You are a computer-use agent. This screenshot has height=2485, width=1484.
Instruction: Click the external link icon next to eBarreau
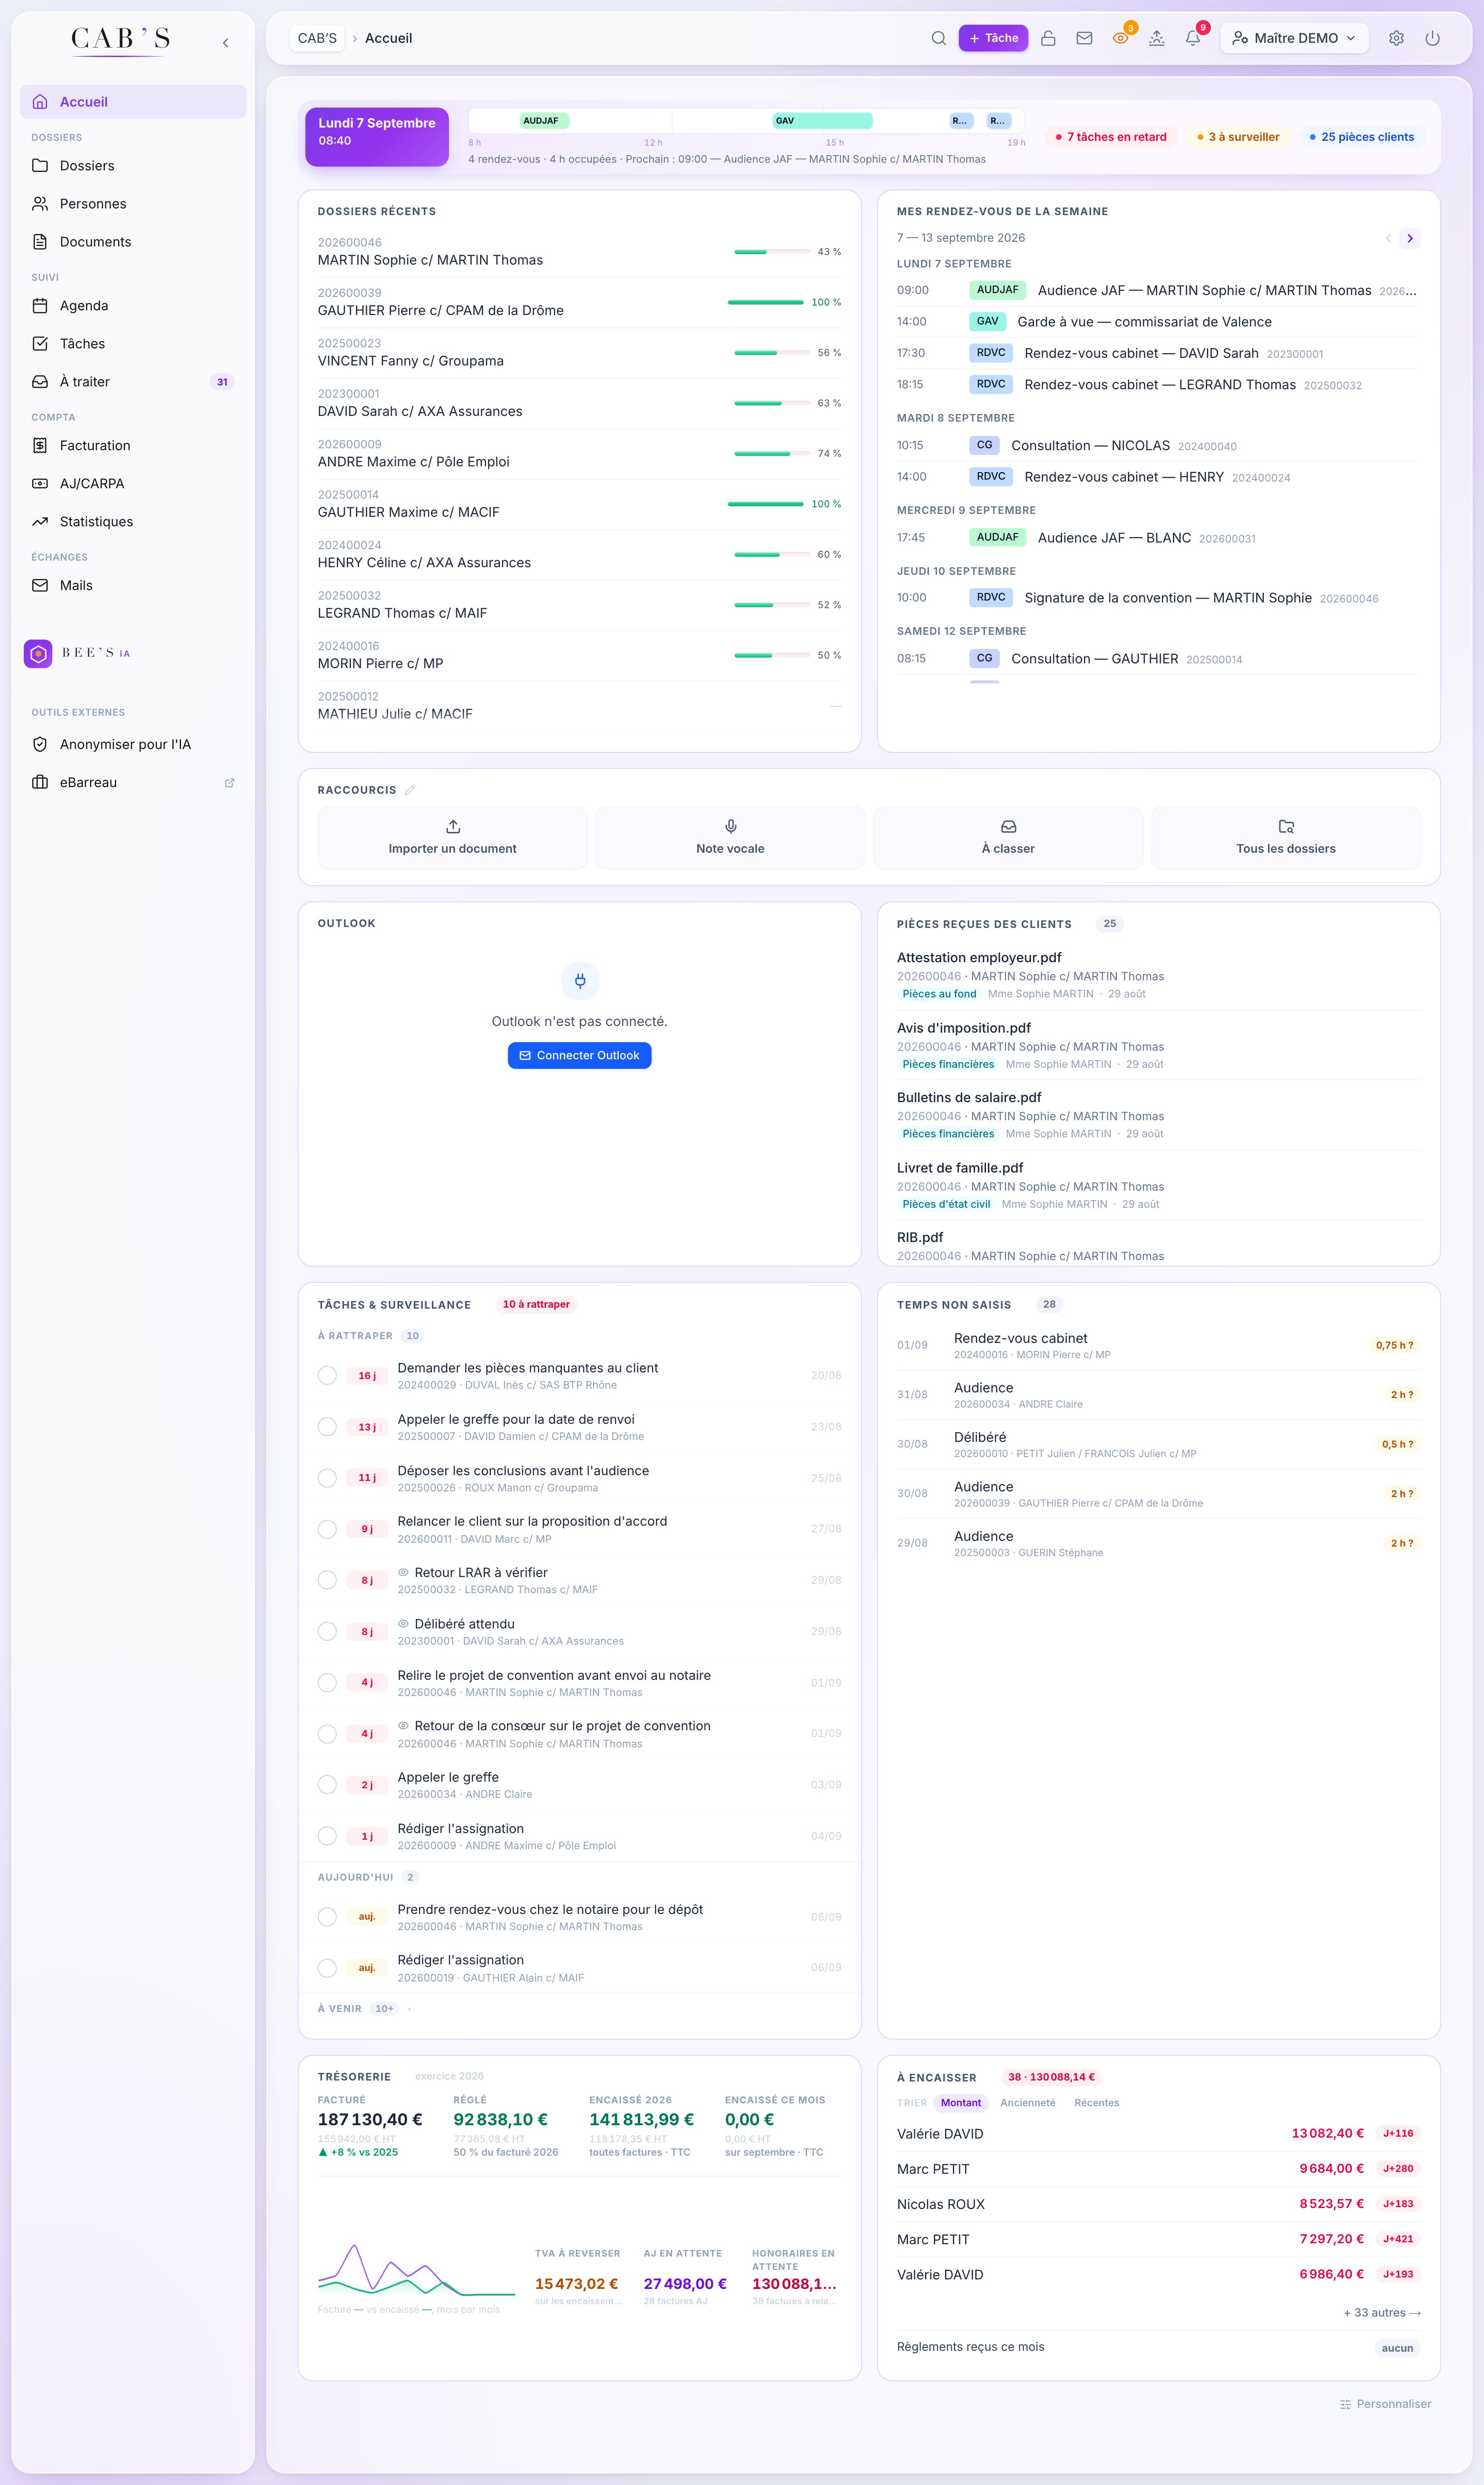point(230,782)
